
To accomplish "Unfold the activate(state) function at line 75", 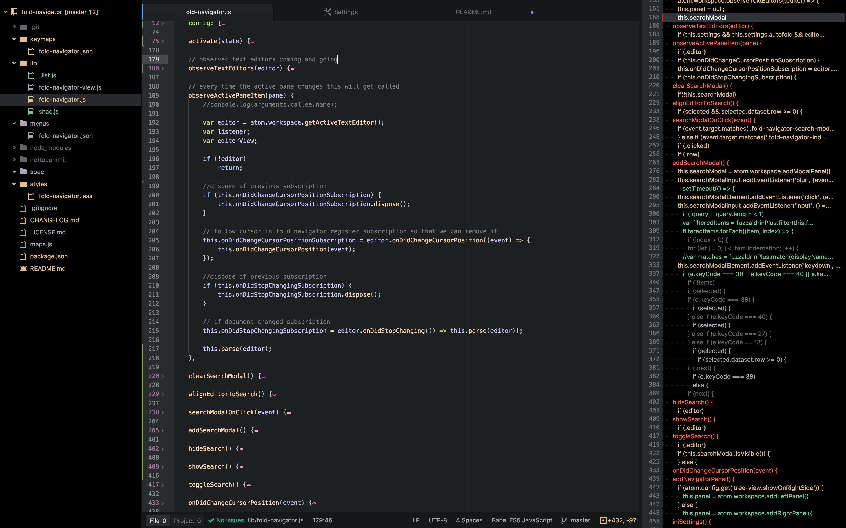I will point(163,41).
